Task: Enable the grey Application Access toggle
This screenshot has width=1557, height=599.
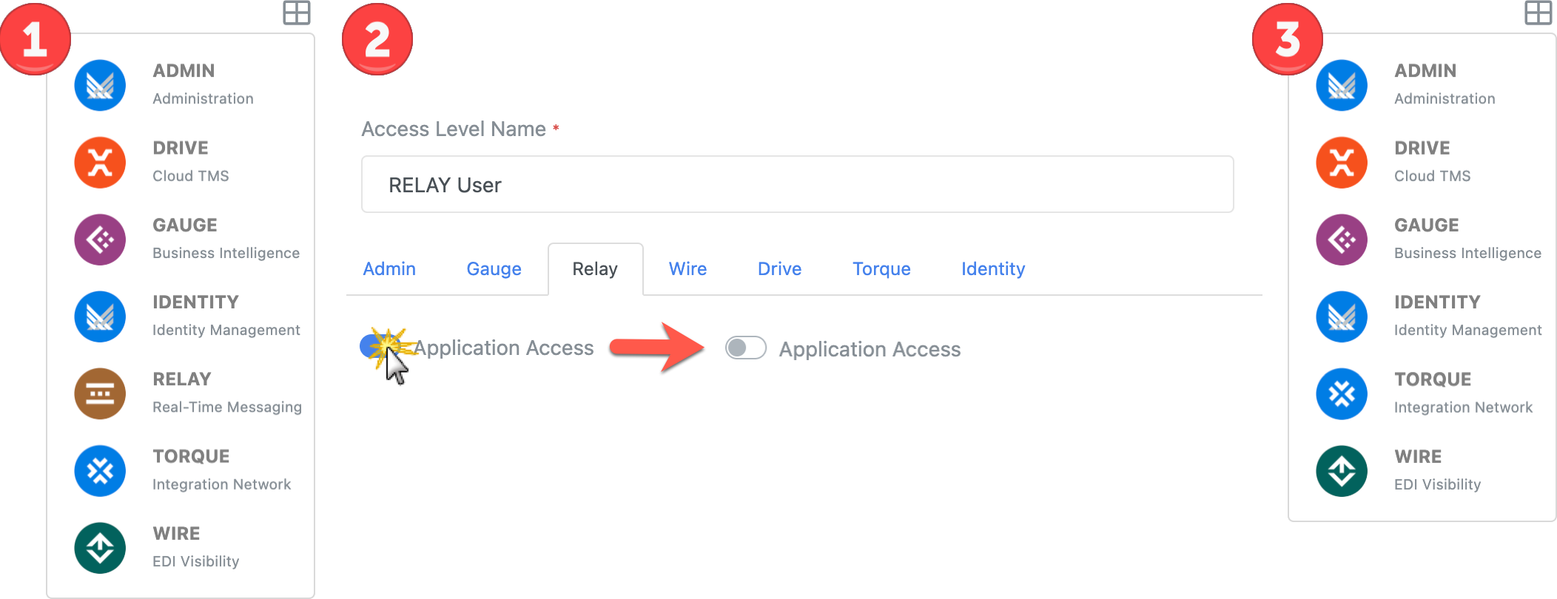Action: coord(745,348)
